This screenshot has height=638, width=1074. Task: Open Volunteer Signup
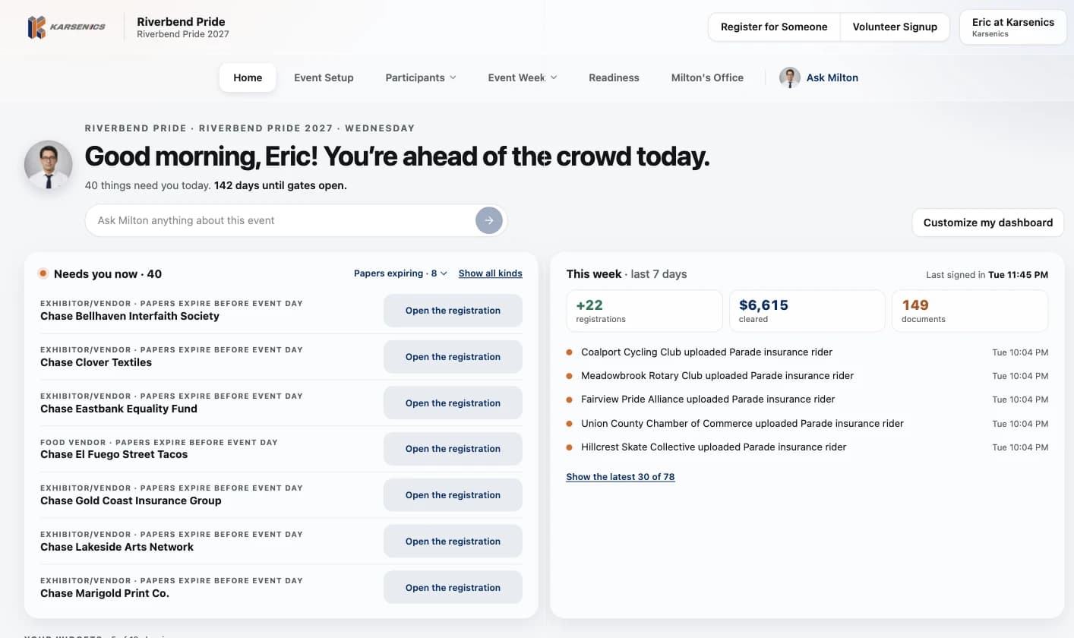point(895,27)
